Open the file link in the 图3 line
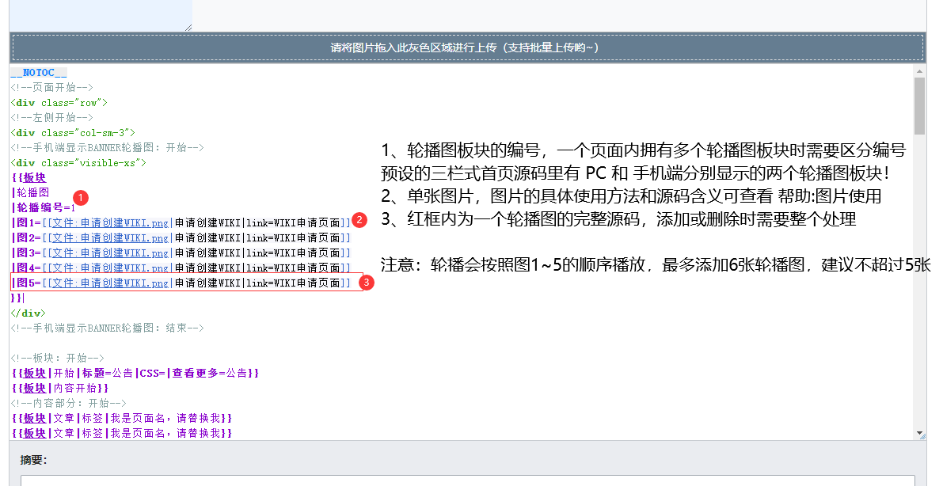Image resolution: width=943 pixels, height=486 pixels. point(109,252)
